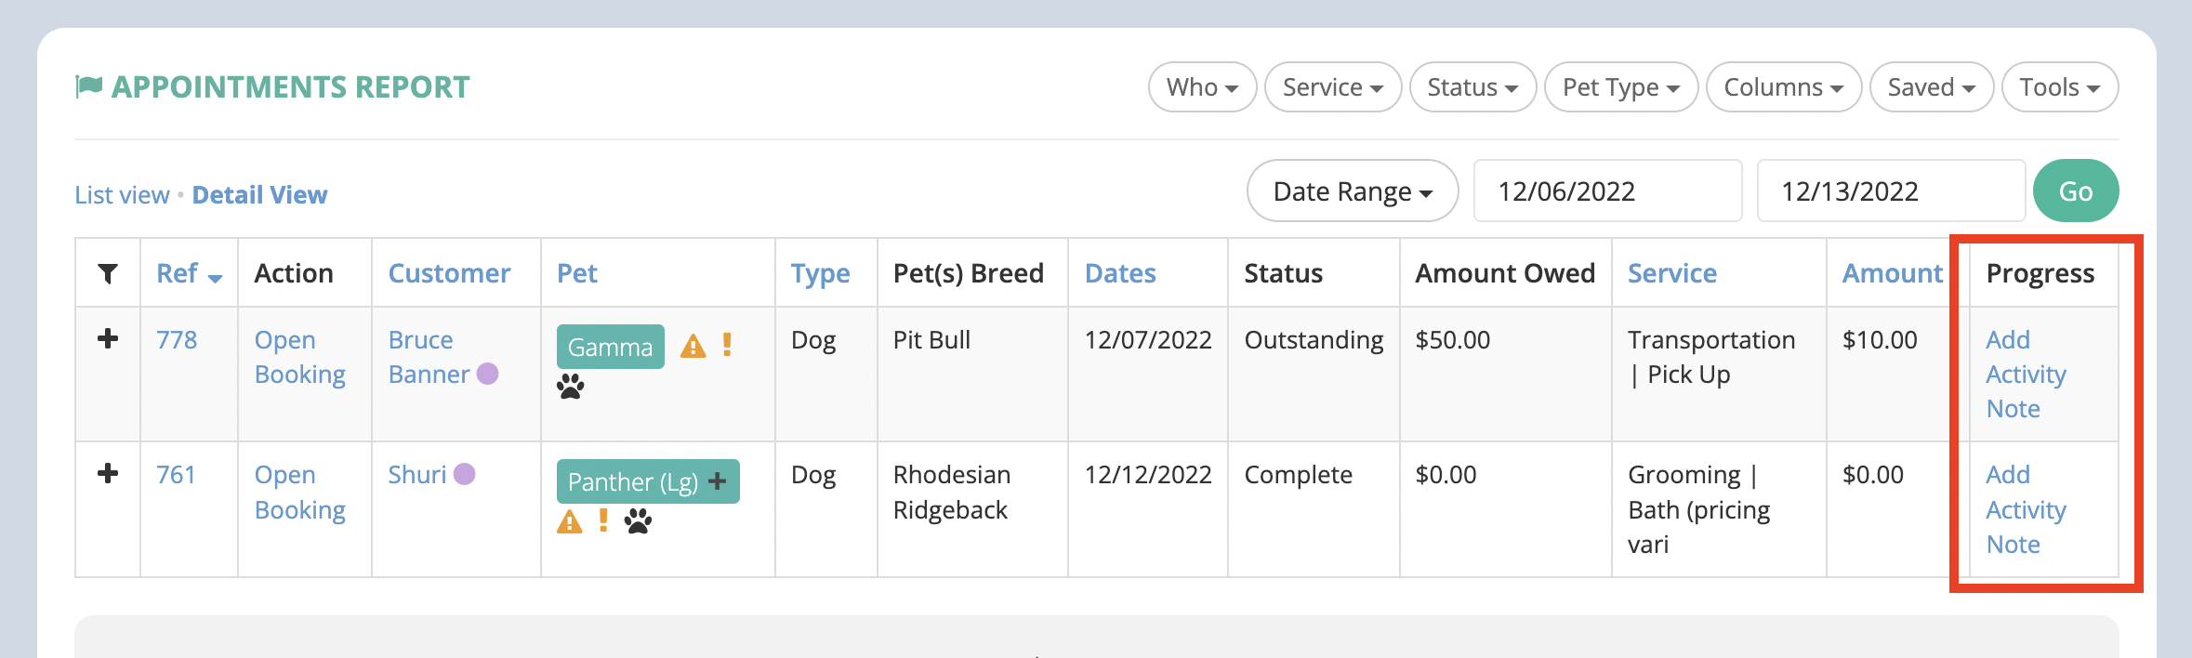Open the Columns dropdown

click(1784, 87)
